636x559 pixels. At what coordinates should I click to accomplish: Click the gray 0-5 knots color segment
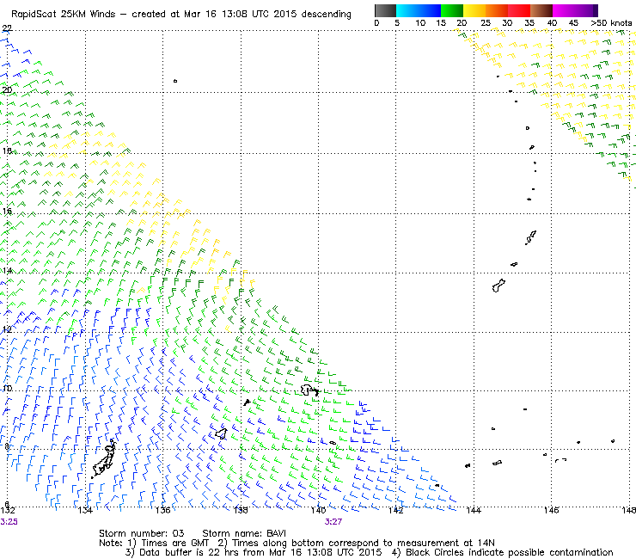pos(385,10)
